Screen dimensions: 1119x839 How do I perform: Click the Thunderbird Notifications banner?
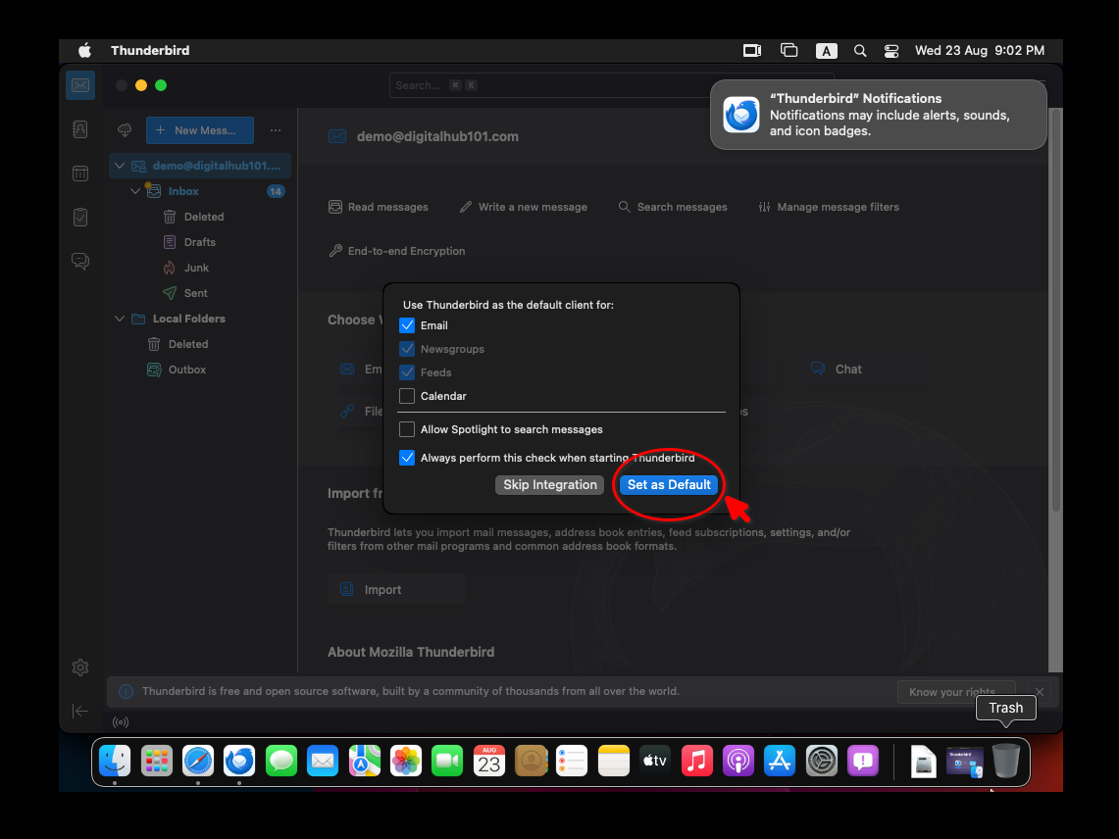(879, 115)
